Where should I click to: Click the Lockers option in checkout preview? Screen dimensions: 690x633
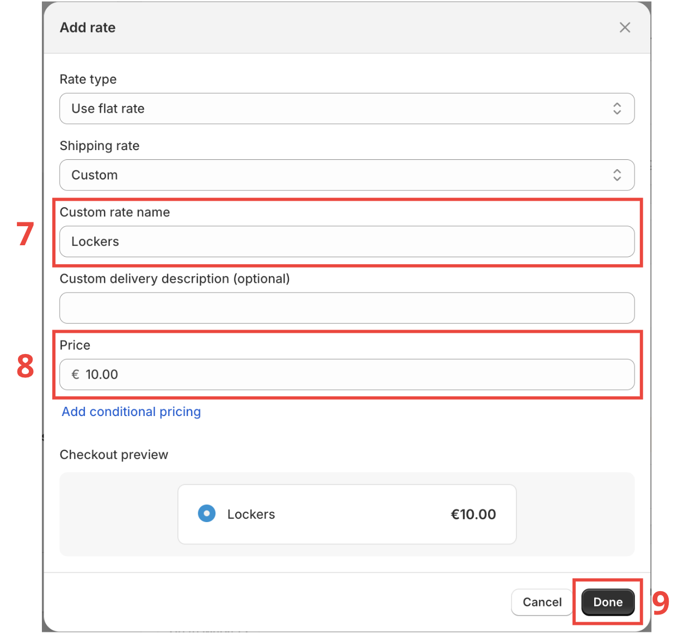coord(251,513)
